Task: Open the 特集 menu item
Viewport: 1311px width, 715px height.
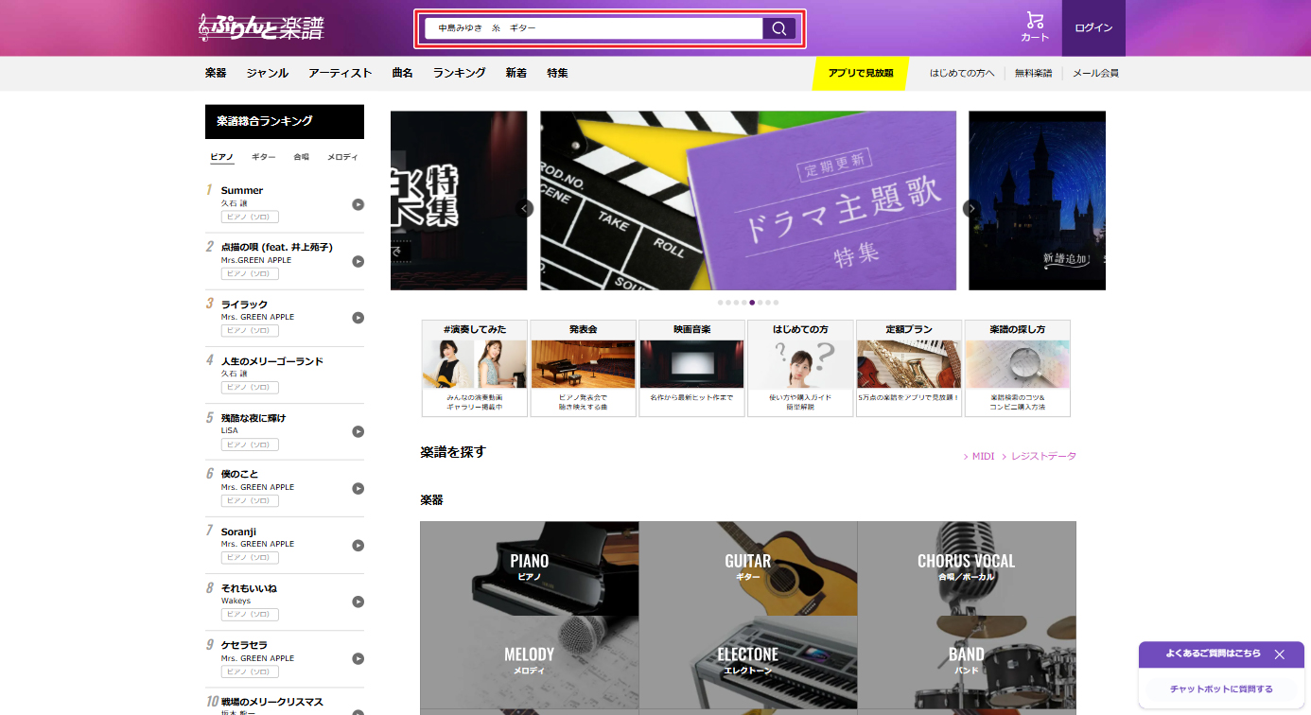Action: click(556, 72)
